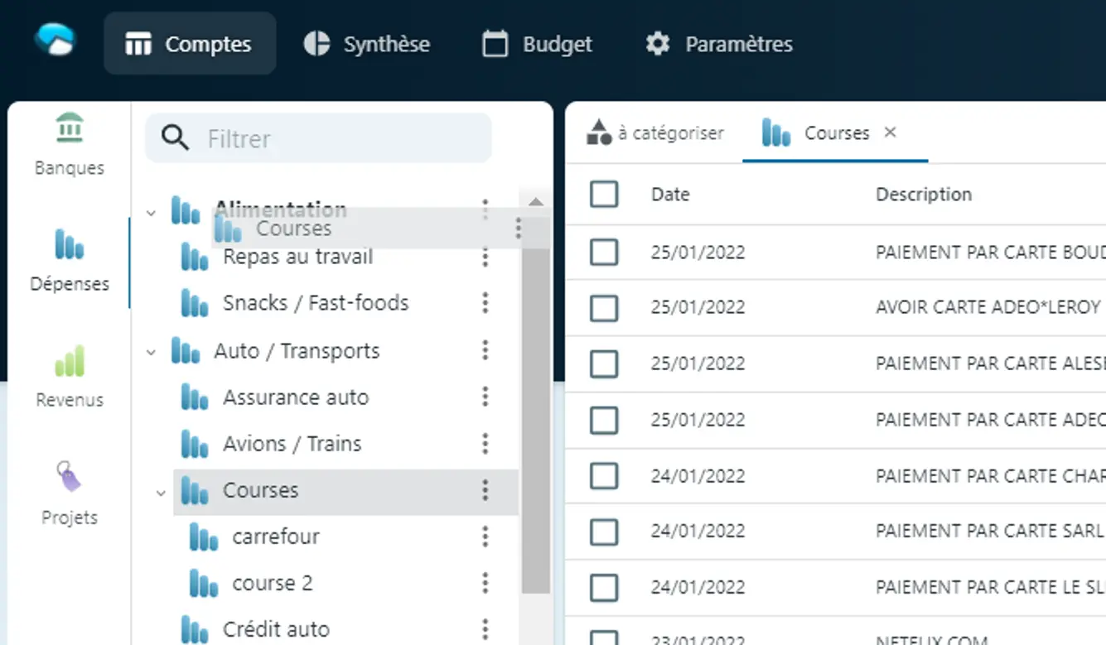Collapse the Auto / Transports category
The width and height of the screenshot is (1106, 645).
tap(151, 352)
